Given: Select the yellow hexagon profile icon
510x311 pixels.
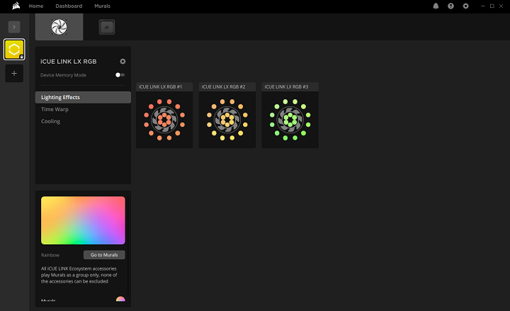Looking at the screenshot, I should click(14, 49).
